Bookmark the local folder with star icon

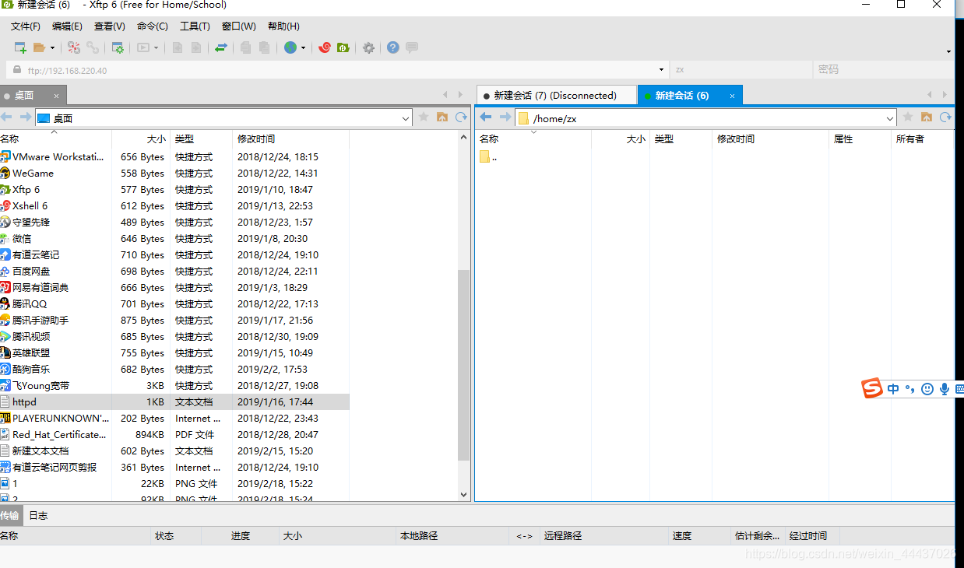pos(424,117)
